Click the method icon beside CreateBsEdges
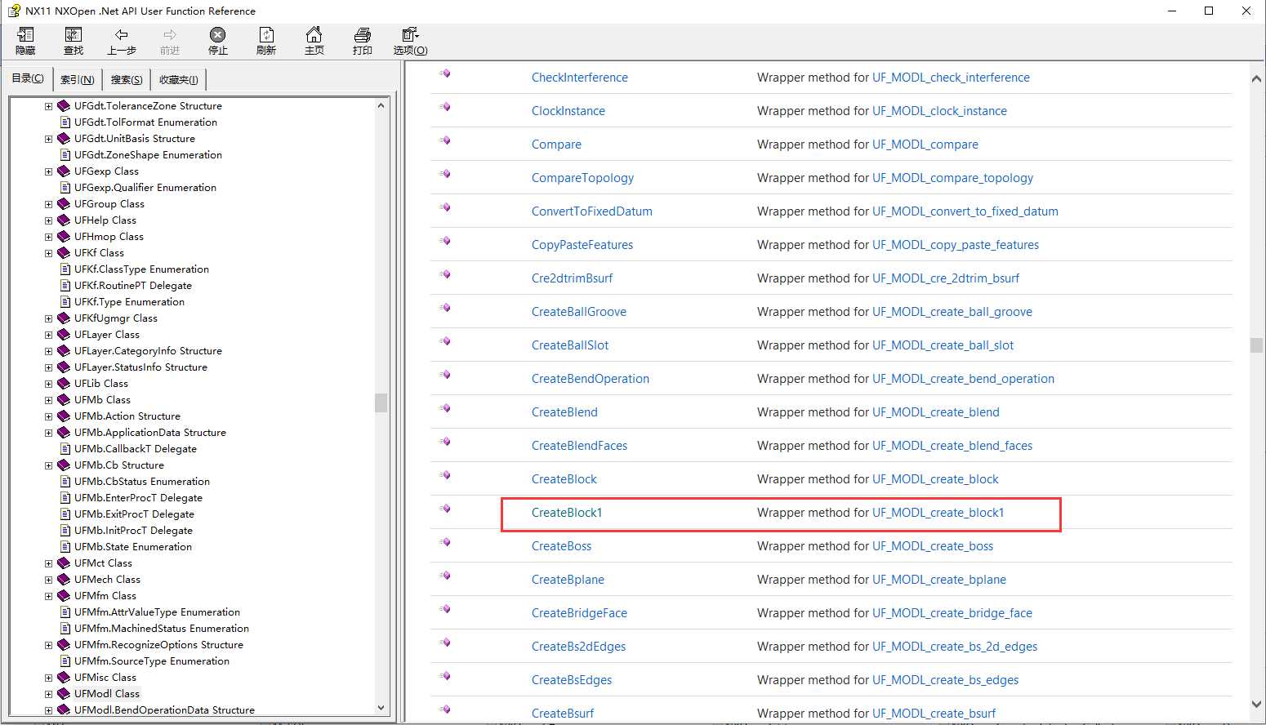 (445, 676)
